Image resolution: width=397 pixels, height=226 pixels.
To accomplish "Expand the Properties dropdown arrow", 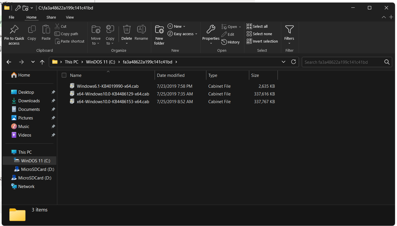I will (x=211, y=43).
